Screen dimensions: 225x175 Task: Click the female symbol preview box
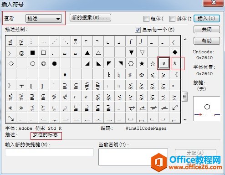pos(207,108)
